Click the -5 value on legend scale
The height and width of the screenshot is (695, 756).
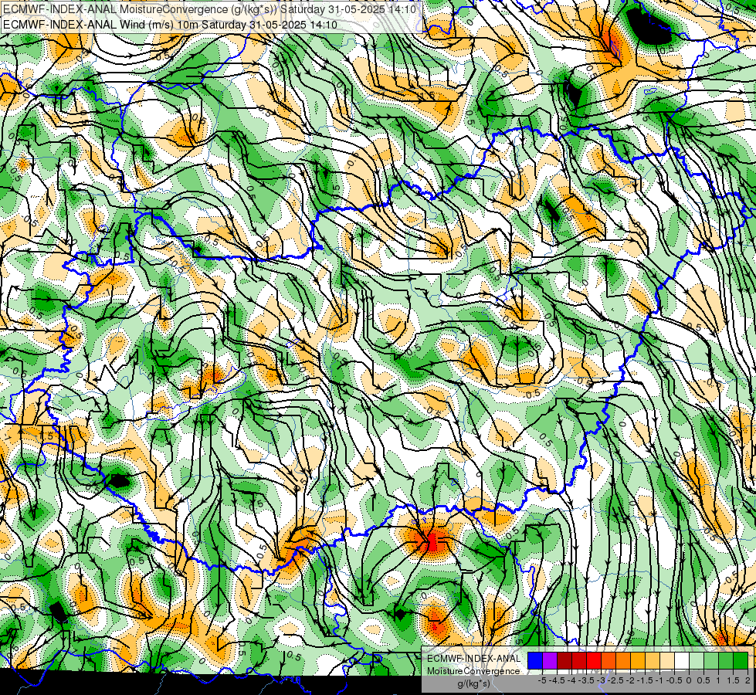tap(542, 680)
